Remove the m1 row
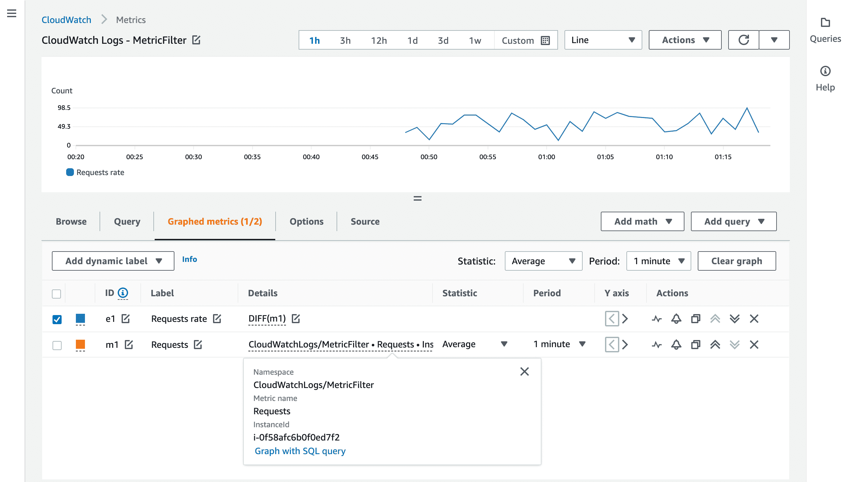 coord(754,345)
